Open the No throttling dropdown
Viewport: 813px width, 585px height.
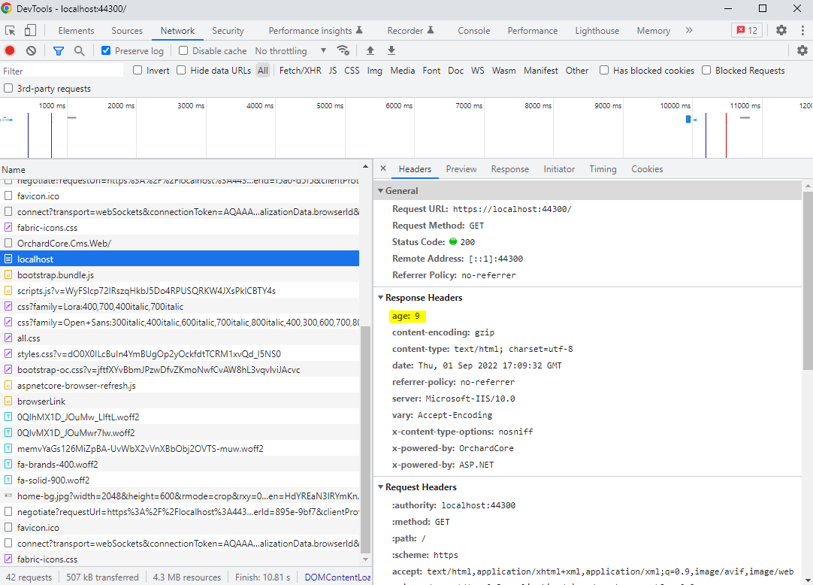[290, 51]
